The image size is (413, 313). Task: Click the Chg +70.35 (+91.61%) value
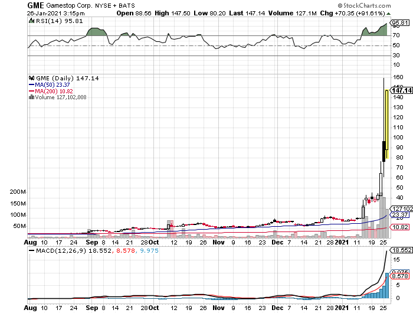coord(352,13)
